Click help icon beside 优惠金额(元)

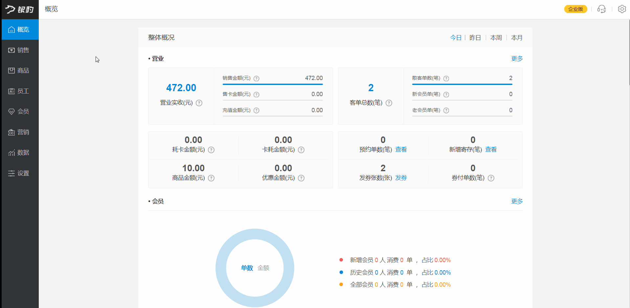click(x=301, y=178)
